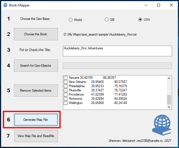Screen dimensions: 179x148
Task: Click the New Orleans latitude 29,95465
Action: [x=97, y=82]
